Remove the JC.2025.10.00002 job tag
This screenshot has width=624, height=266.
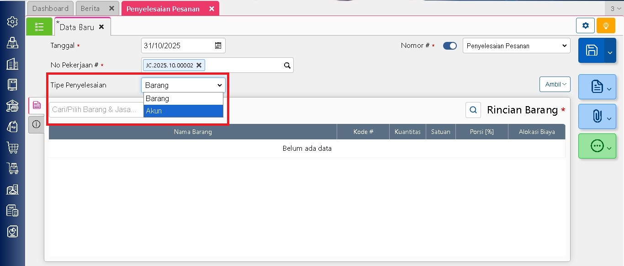(x=199, y=65)
